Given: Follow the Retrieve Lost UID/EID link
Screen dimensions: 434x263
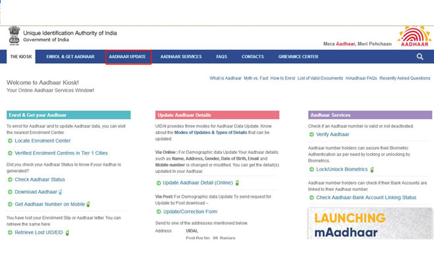Looking at the screenshot, I should tap(39, 233).
